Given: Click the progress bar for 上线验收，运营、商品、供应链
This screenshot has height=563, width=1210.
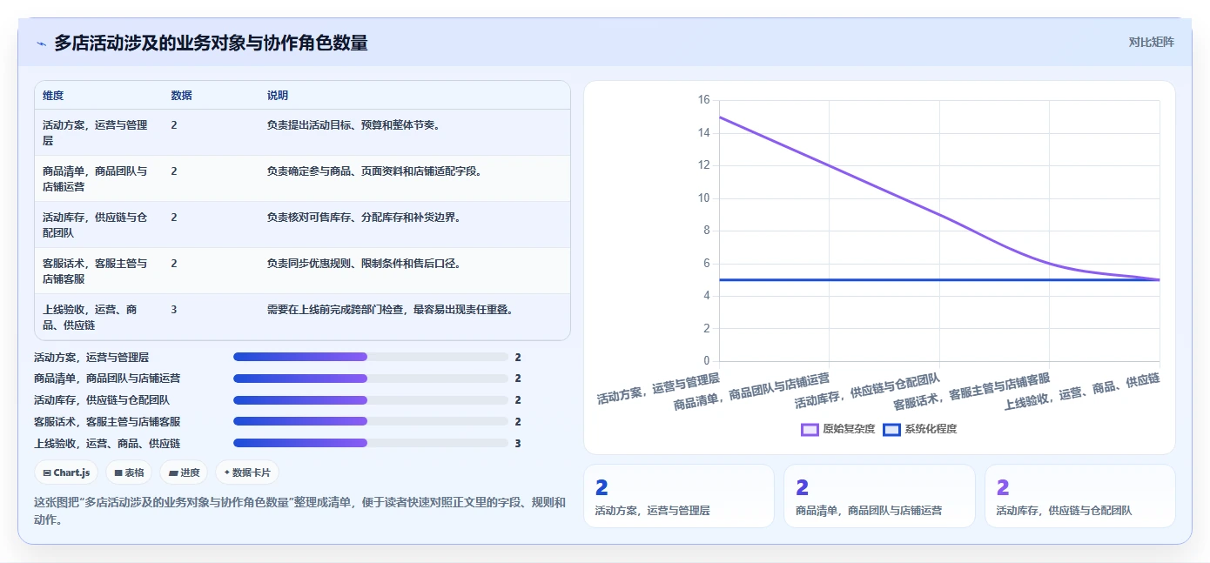Looking at the screenshot, I should point(371,443).
